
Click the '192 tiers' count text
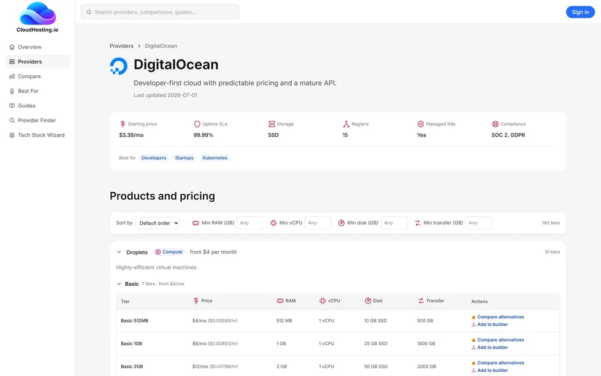pyautogui.click(x=551, y=223)
